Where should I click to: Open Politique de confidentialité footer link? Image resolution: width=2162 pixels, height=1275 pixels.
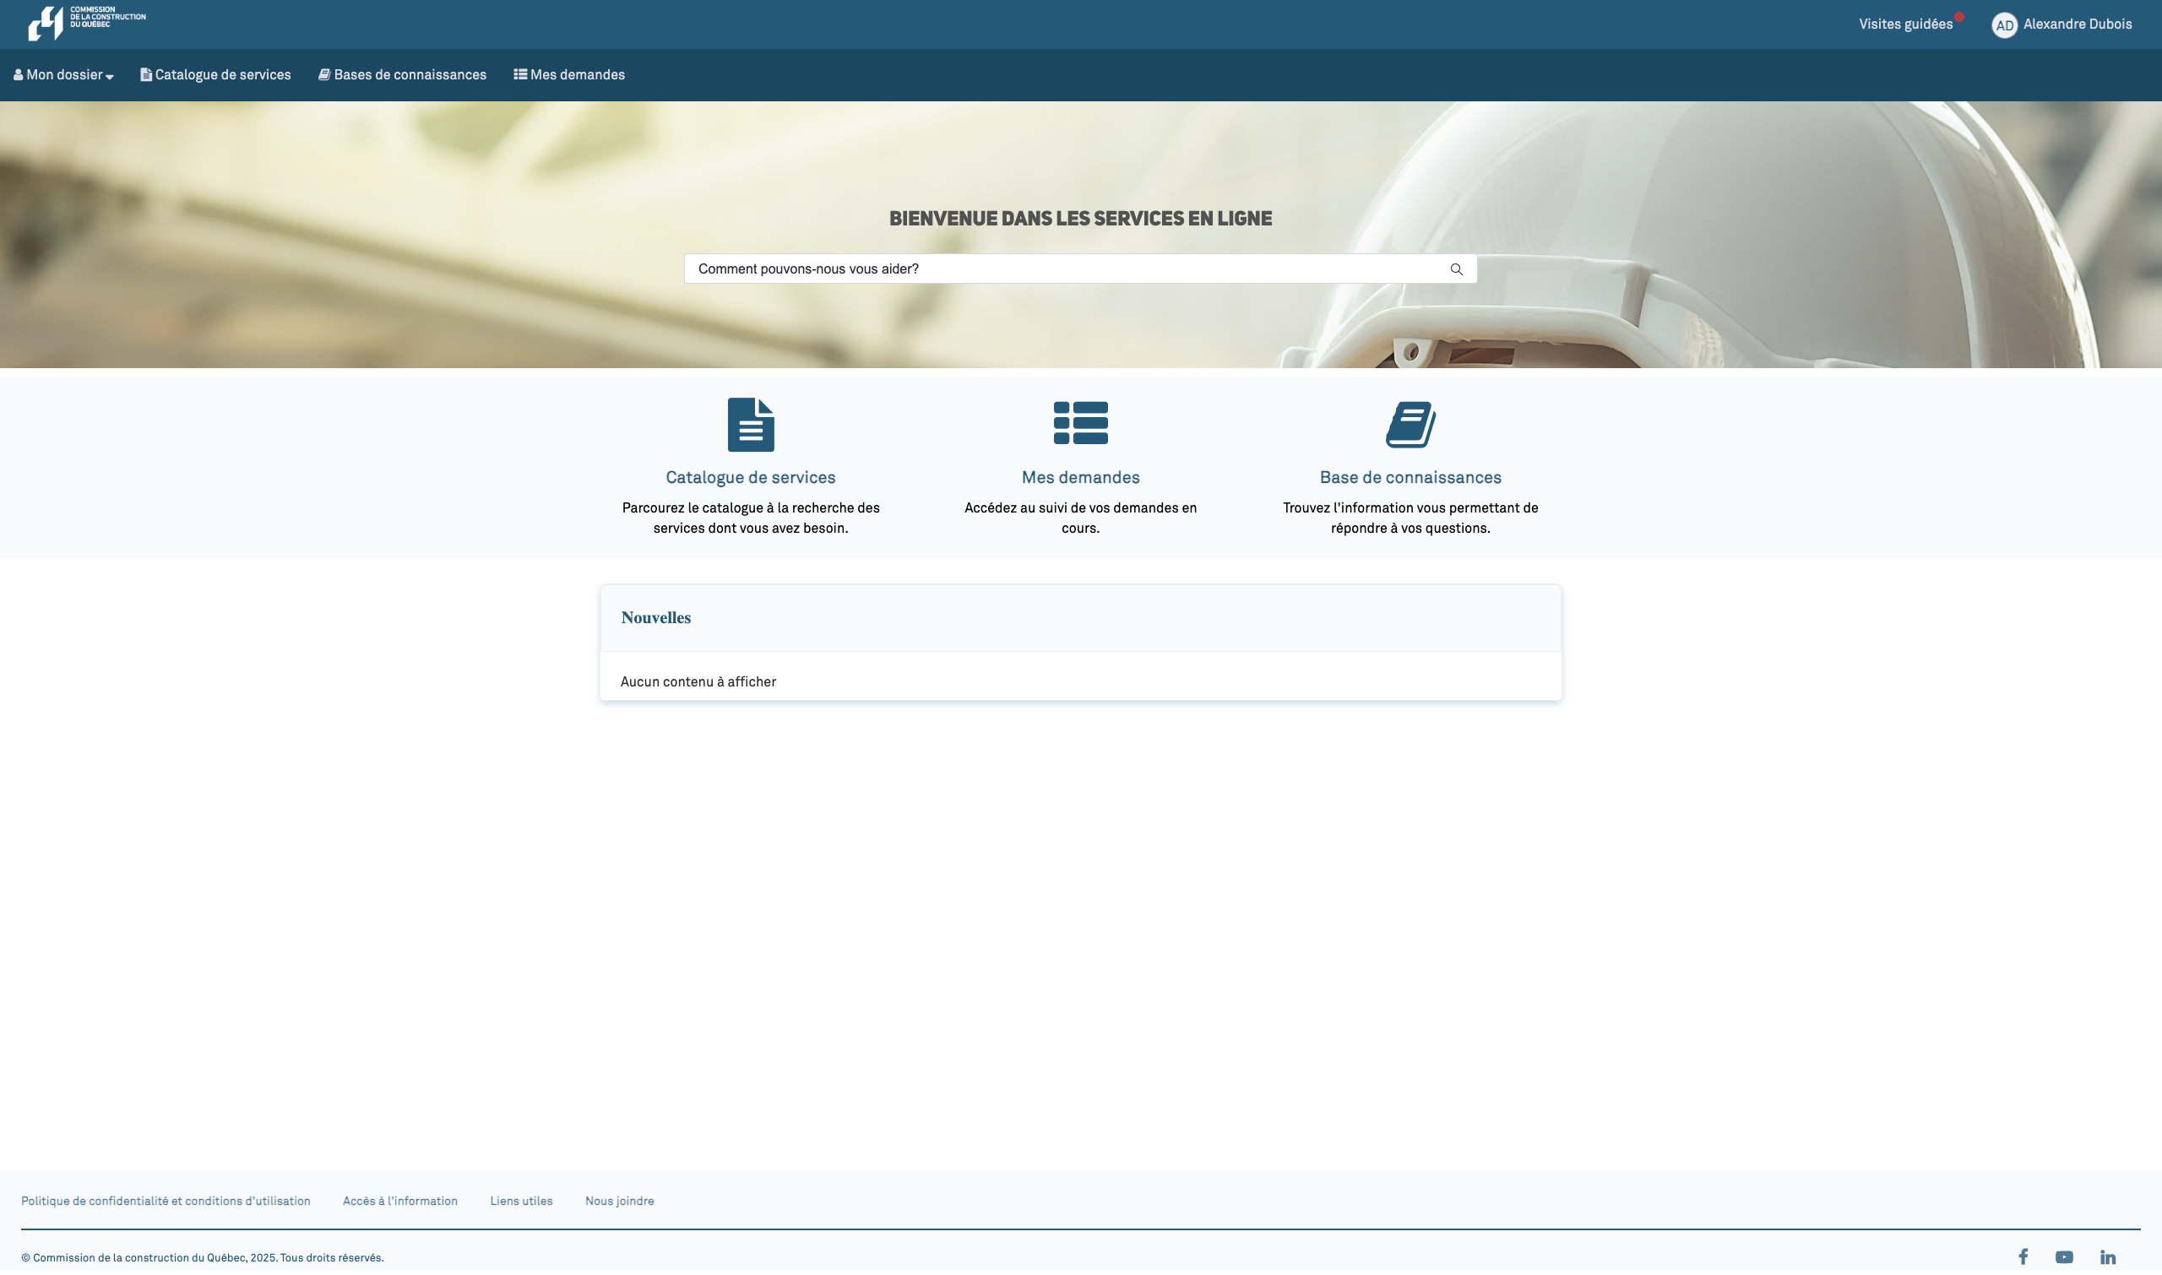pyautogui.click(x=166, y=1202)
